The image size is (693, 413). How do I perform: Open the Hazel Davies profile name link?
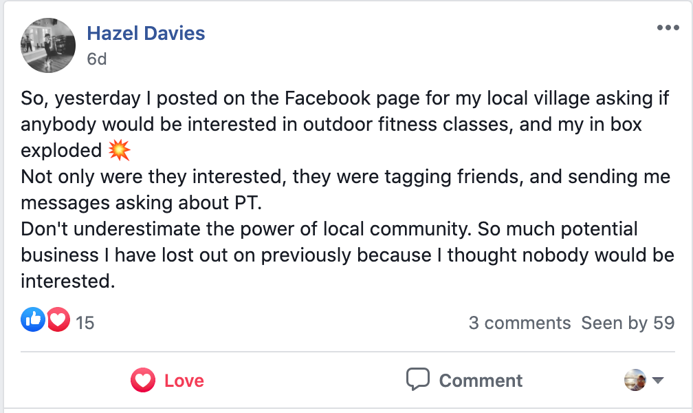146,33
